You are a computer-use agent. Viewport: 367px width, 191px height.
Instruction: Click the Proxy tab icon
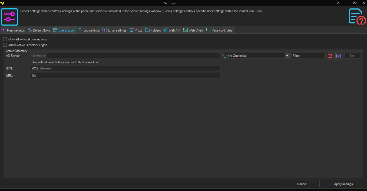pyautogui.click(x=132, y=30)
